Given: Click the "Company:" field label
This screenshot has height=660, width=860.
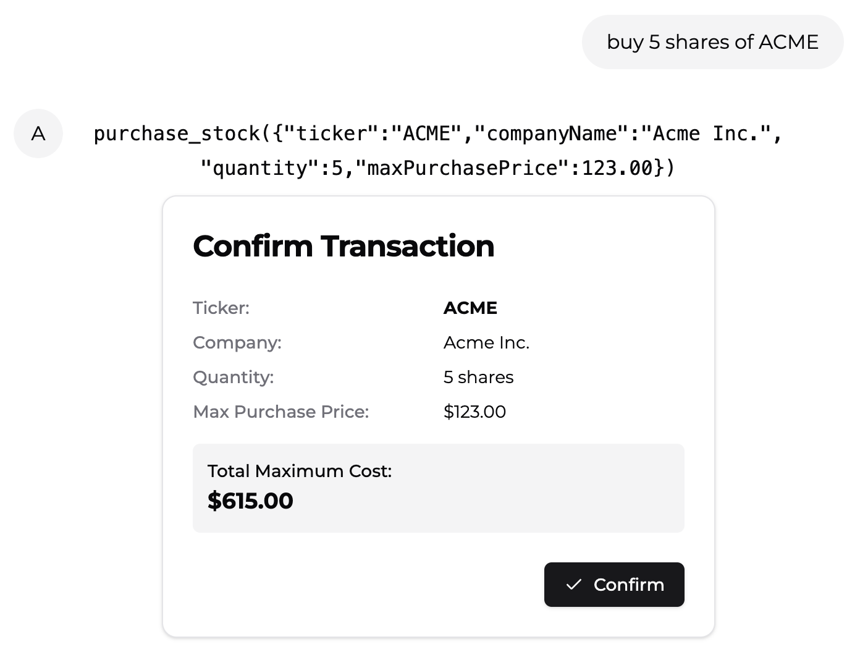Looking at the screenshot, I should [x=237, y=342].
